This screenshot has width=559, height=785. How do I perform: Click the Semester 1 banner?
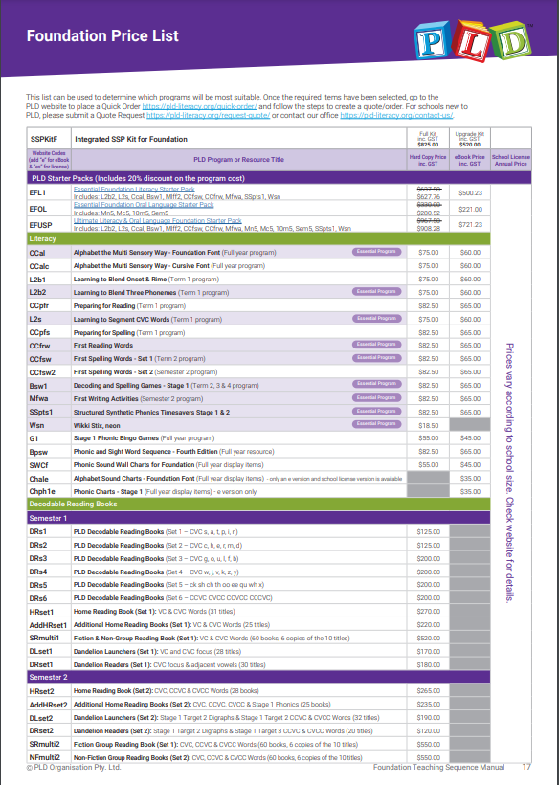click(258, 518)
